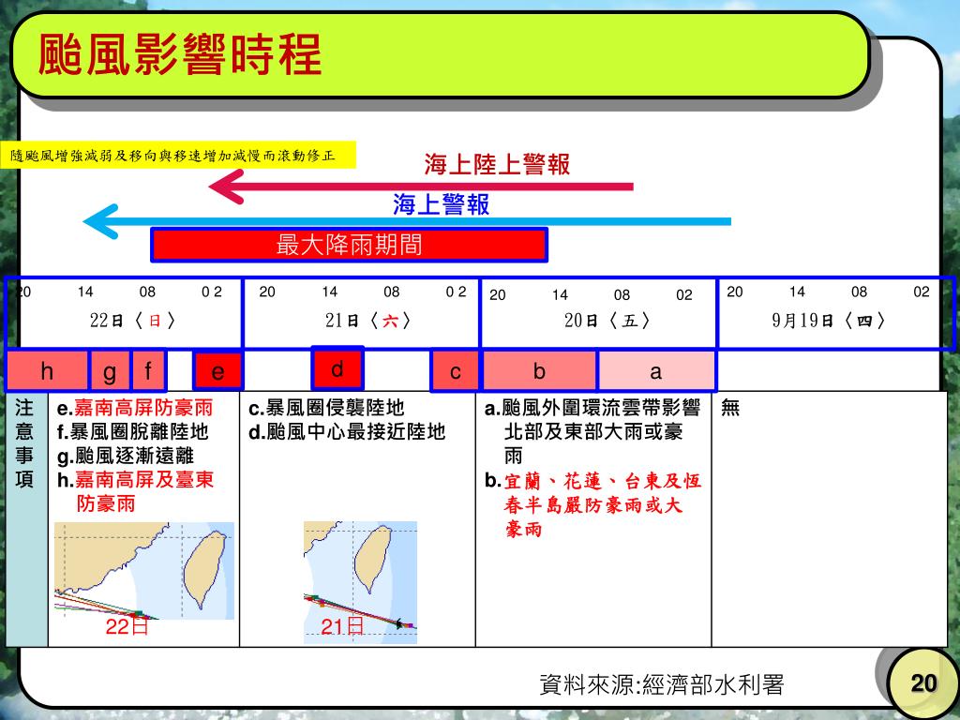The height and width of the screenshot is (720, 960).
Task: Click timeline block c
Action: [x=455, y=371]
